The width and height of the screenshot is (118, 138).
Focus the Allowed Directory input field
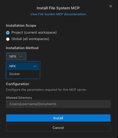pyautogui.click(x=58, y=104)
